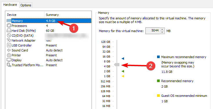Click USB Controller's Present summary

click(51, 45)
